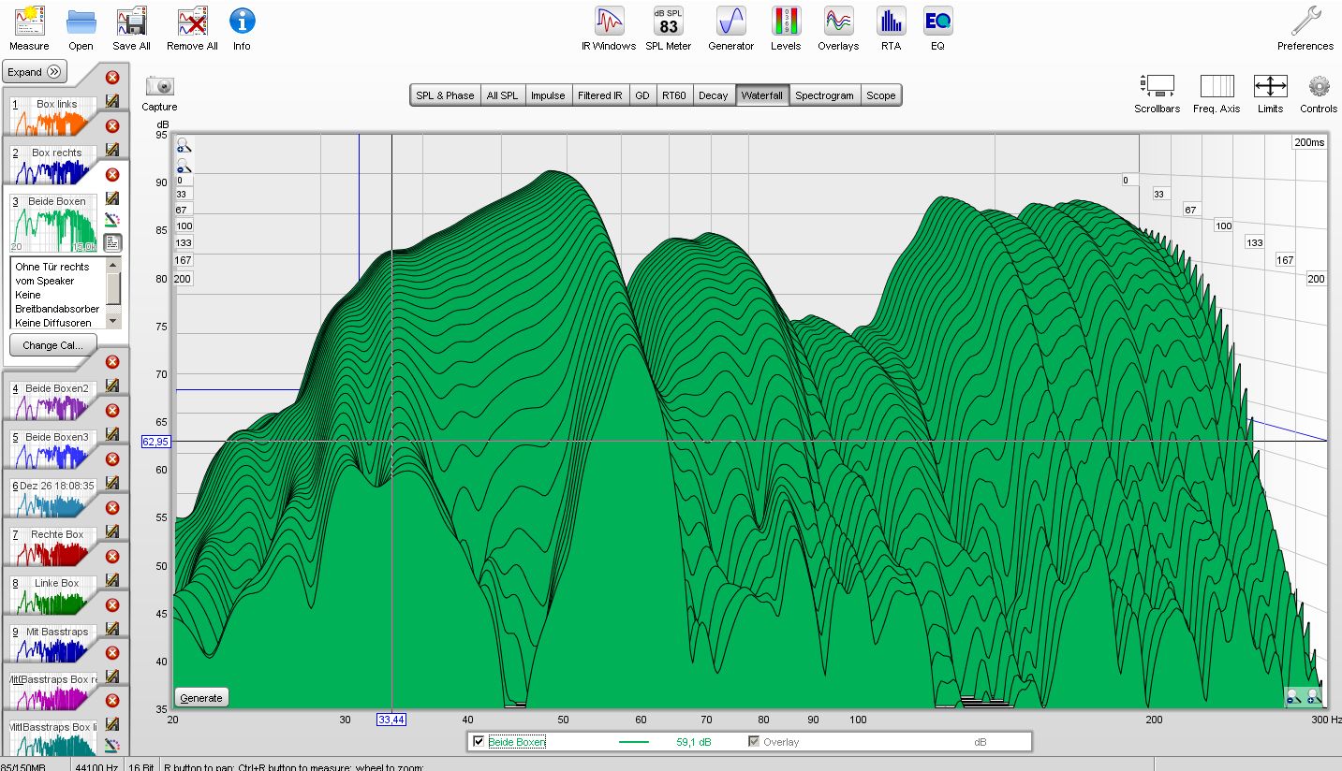Expand the measurements panel

point(36,72)
